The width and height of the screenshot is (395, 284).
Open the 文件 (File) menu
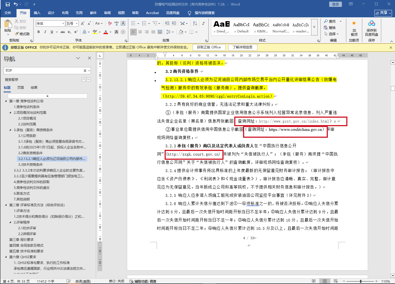pos(8,13)
